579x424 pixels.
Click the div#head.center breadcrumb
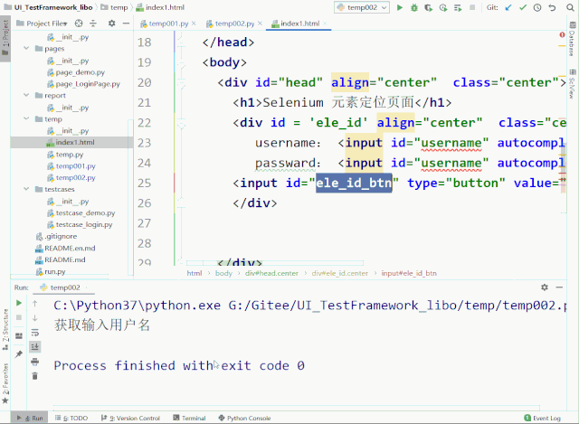pos(272,272)
